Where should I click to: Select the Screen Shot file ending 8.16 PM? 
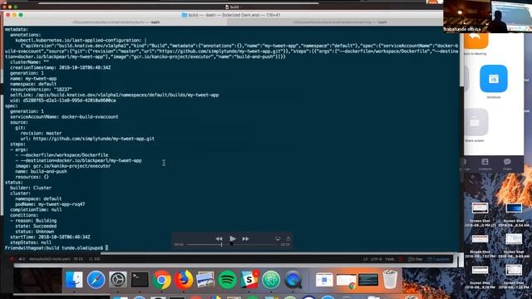480,277
